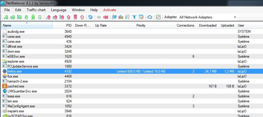This screenshot has height=117, width=263.
Task: Select the csrss.exe row with PID 436
Action: click(132, 42)
